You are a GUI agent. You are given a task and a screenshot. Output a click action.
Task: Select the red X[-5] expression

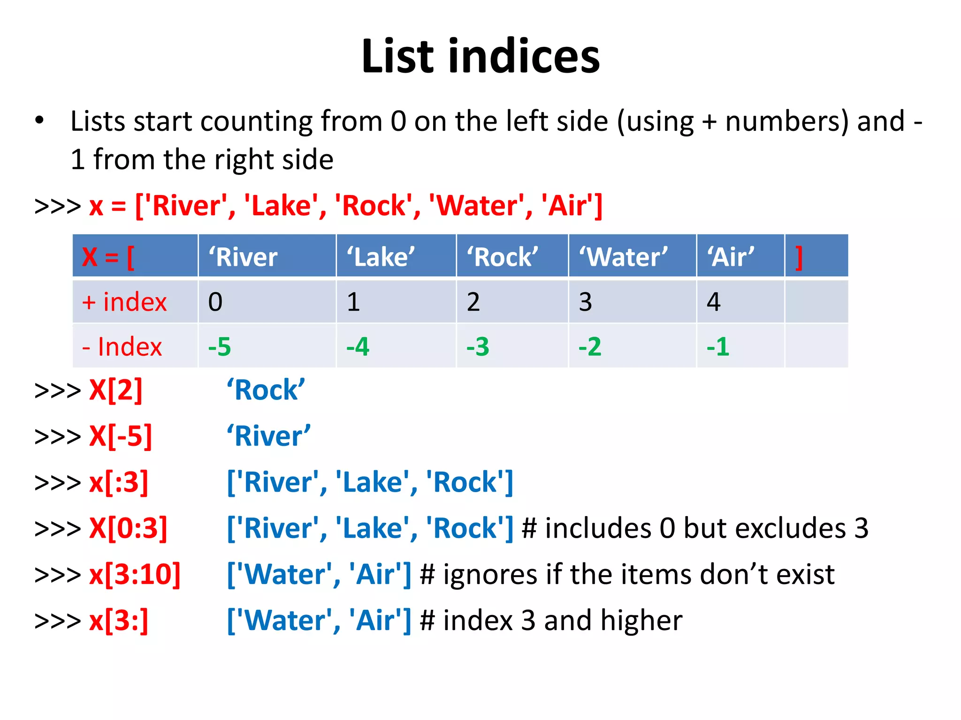[121, 436]
